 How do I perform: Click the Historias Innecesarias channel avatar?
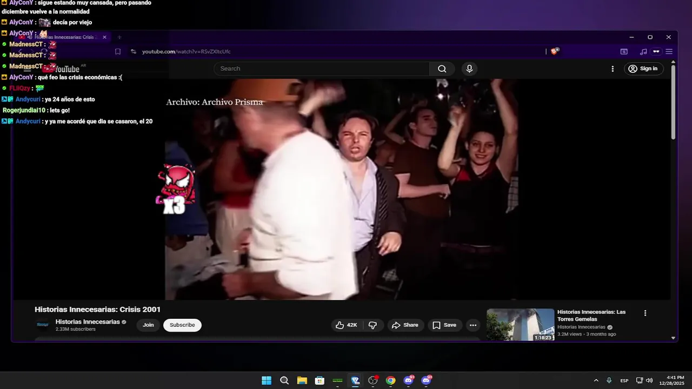click(42, 325)
